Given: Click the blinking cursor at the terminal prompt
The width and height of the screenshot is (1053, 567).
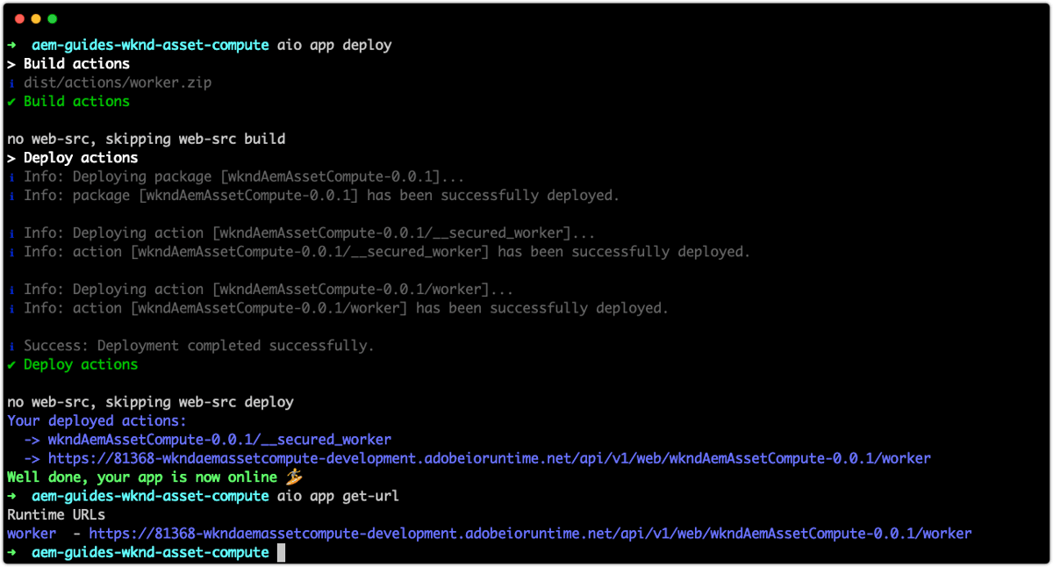Looking at the screenshot, I should (x=279, y=552).
